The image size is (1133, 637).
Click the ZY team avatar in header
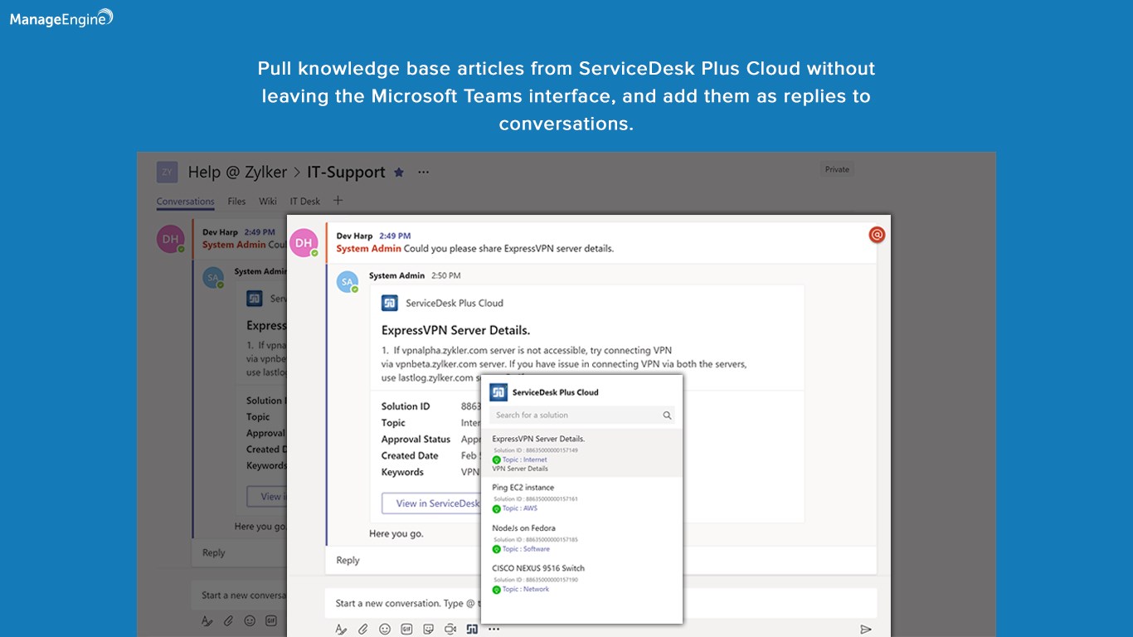tap(168, 173)
